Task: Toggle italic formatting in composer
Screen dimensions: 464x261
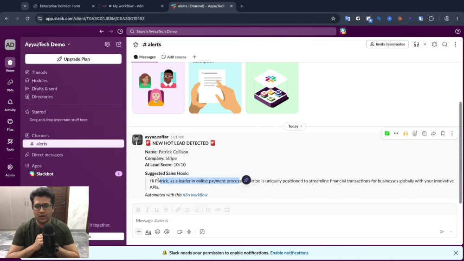Action: click(x=148, y=210)
